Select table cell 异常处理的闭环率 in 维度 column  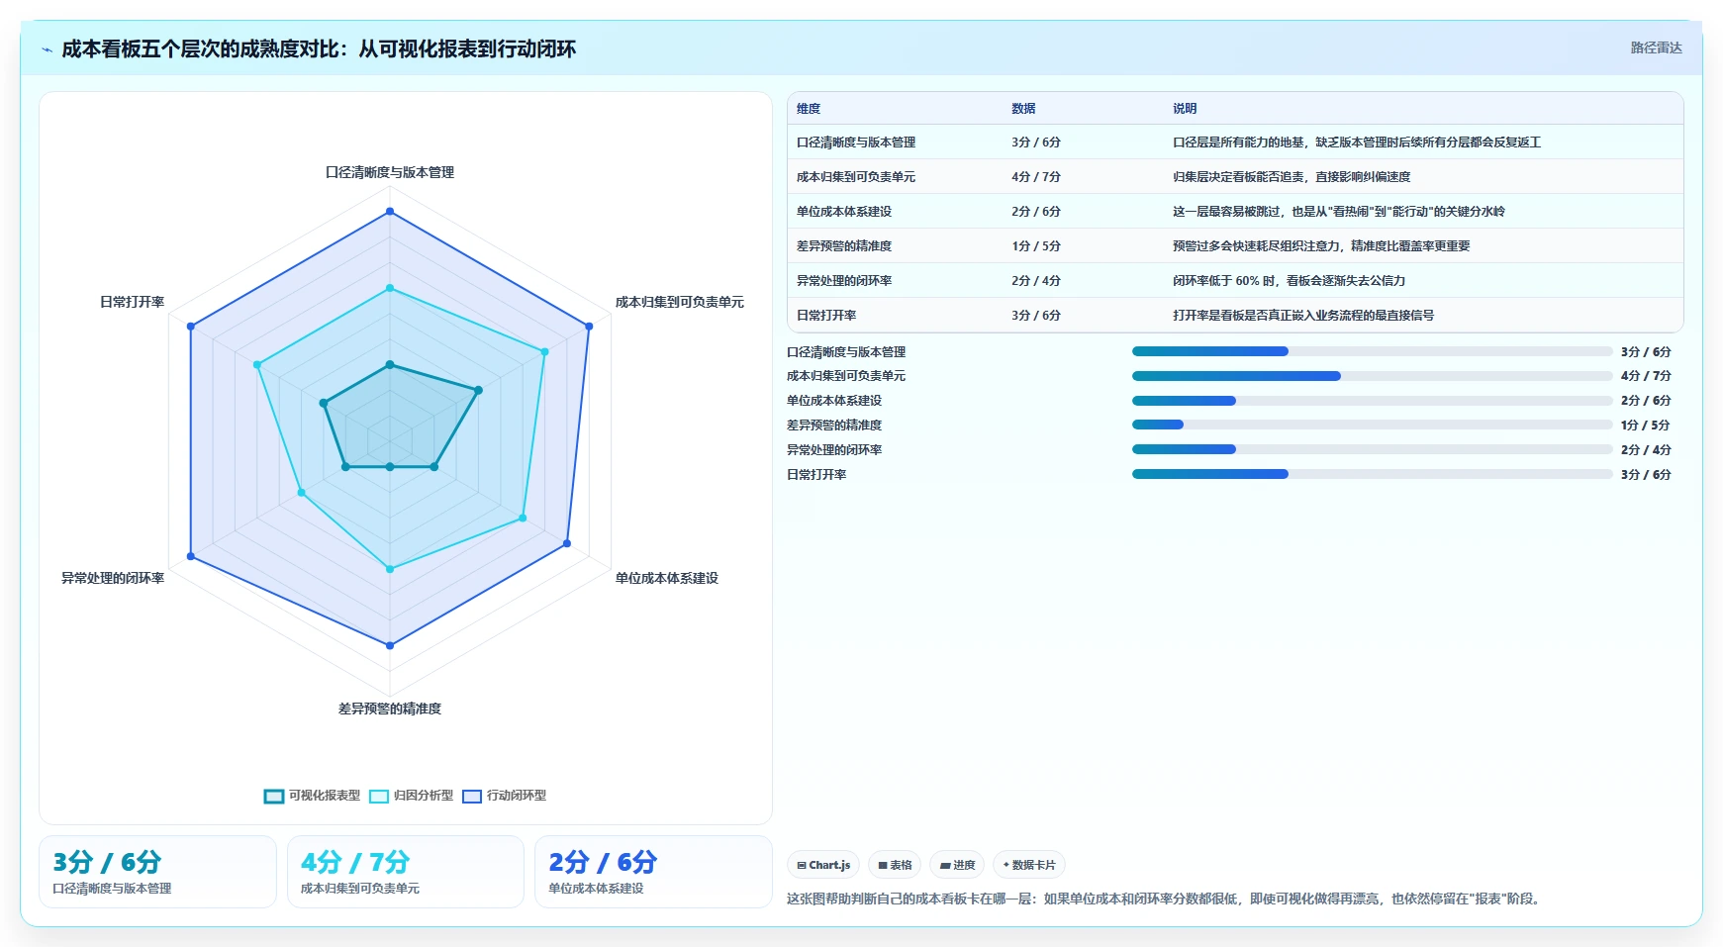click(x=844, y=281)
